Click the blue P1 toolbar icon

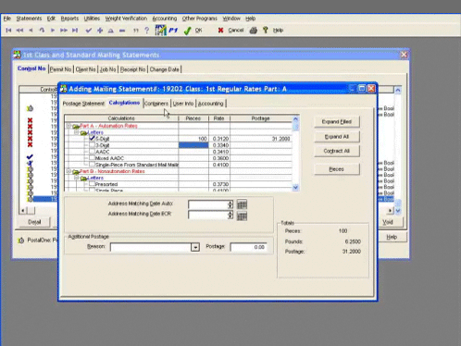pos(173,31)
